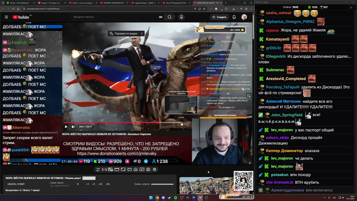This screenshot has height=201, width=357.
Task: Open browser downloads icon
Action: point(233,9)
